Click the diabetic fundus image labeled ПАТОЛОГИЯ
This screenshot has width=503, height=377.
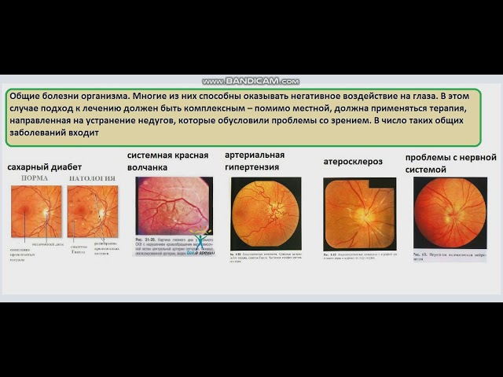coord(93,211)
